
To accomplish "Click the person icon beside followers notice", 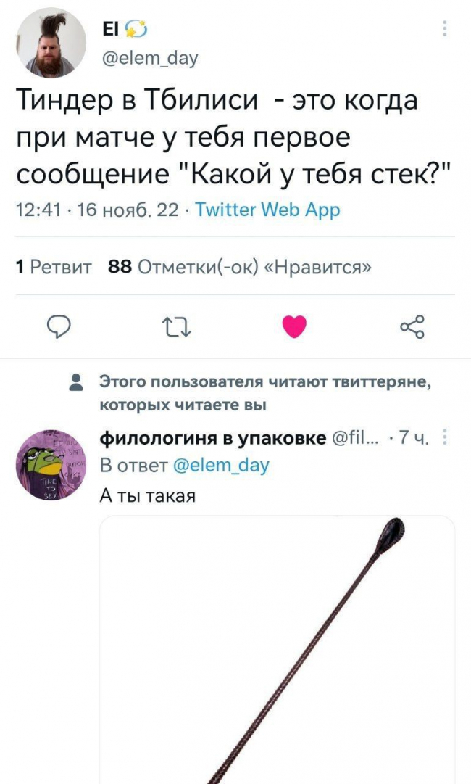I will point(76,382).
